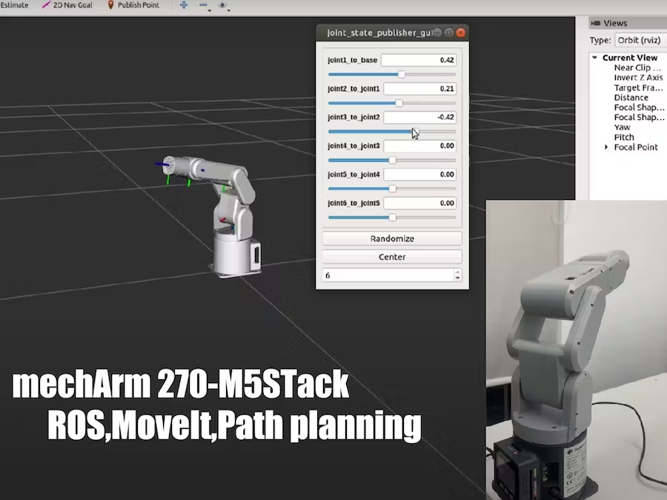Click the spinbox field showing 6

(x=388, y=276)
